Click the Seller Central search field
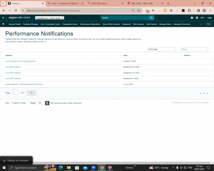The height and width of the screenshot is (171, 214). point(125,18)
